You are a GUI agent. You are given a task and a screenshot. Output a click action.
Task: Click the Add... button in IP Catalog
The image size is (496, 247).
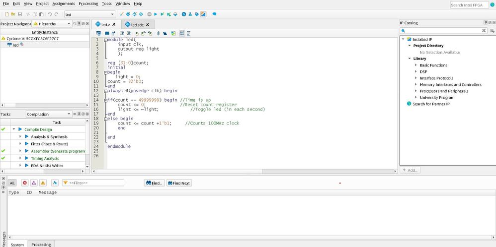pyautogui.click(x=411, y=170)
